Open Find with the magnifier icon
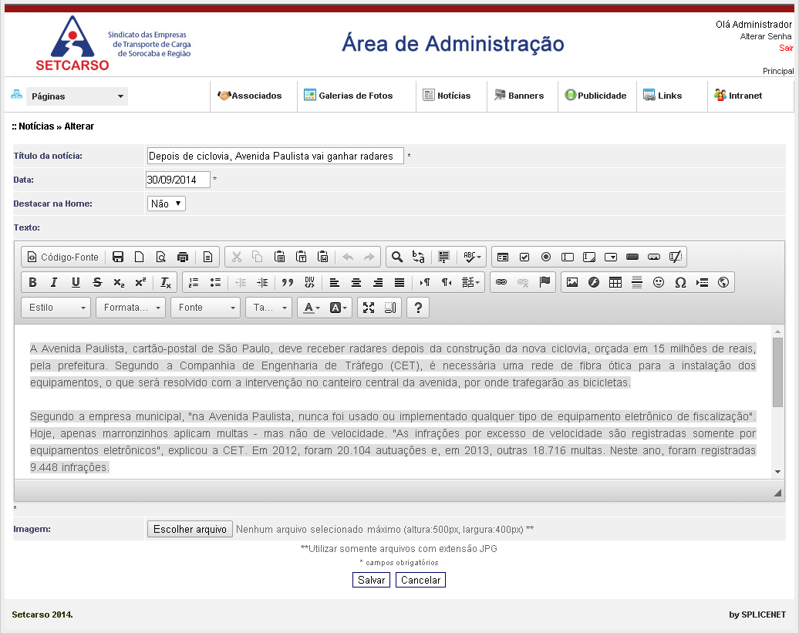The image size is (799, 633). (397, 258)
